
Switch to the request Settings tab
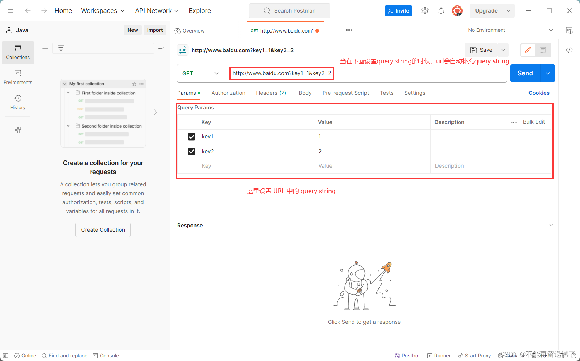pos(415,93)
